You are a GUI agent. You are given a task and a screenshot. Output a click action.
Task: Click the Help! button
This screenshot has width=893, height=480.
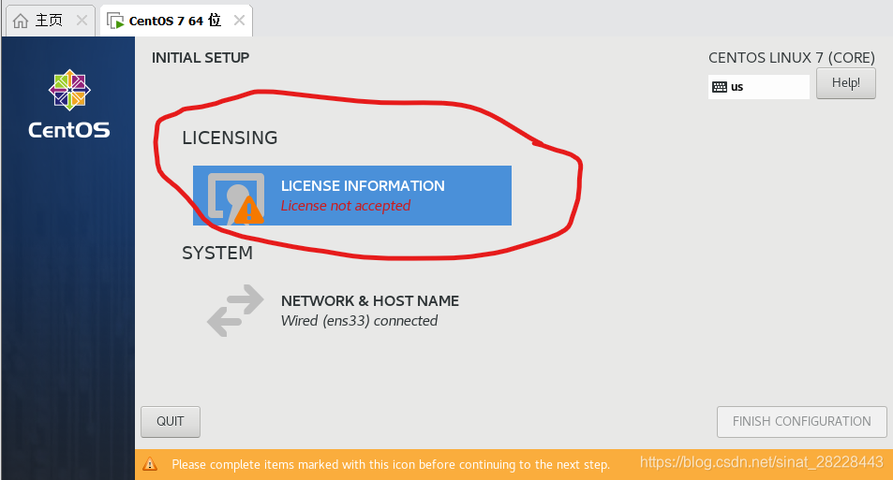[846, 83]
